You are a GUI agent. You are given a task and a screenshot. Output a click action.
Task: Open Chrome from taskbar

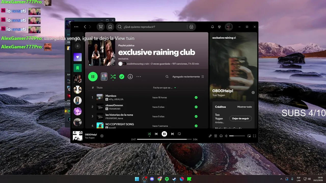tap(159, 179)
